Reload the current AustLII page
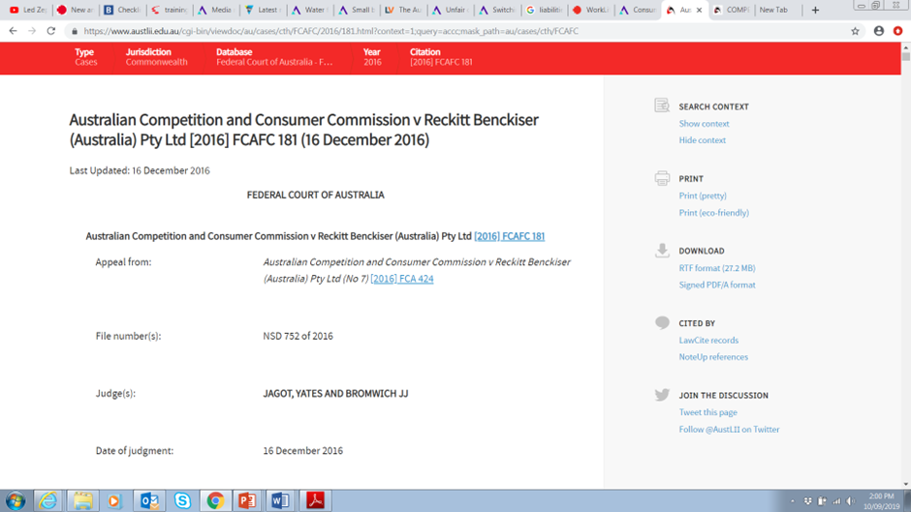Screen dimensions: 911x512 [x=51, y=31]
